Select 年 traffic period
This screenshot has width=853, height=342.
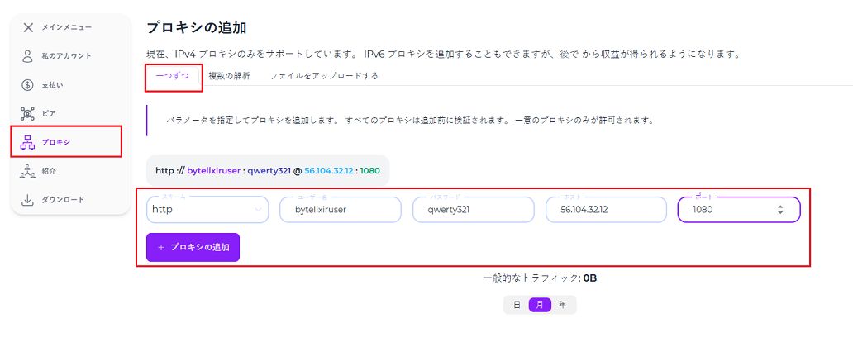click(x=563, y=305)
